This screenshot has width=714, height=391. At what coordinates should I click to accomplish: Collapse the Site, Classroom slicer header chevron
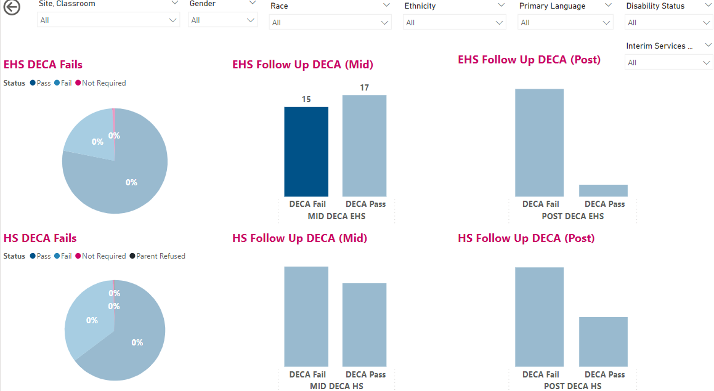[174, 3]
